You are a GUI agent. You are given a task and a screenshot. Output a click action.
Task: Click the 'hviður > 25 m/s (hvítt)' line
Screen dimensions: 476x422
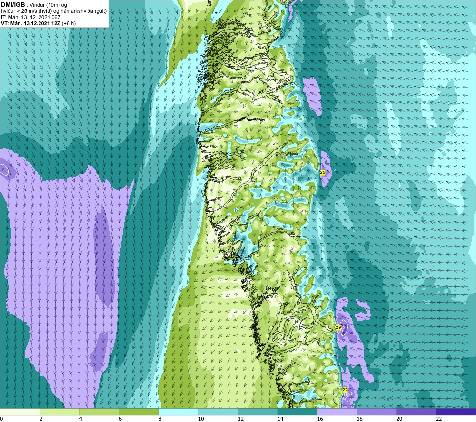(x=26, y=11)
